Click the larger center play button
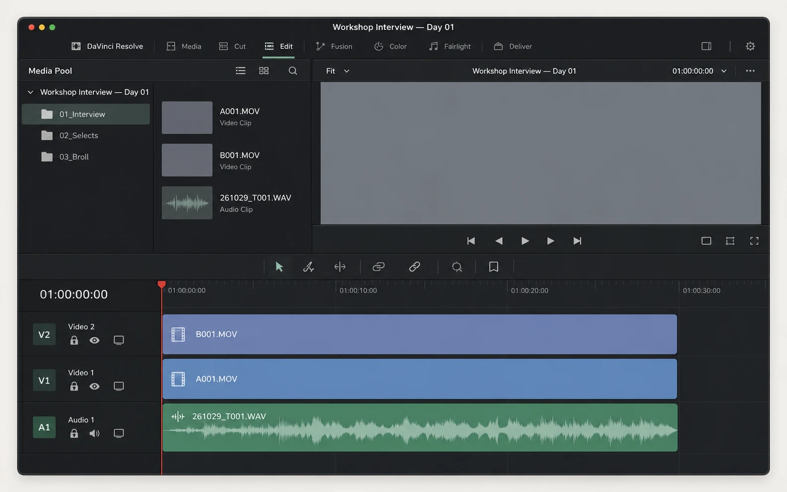The image size is (787, 492). tap(525, 241)
